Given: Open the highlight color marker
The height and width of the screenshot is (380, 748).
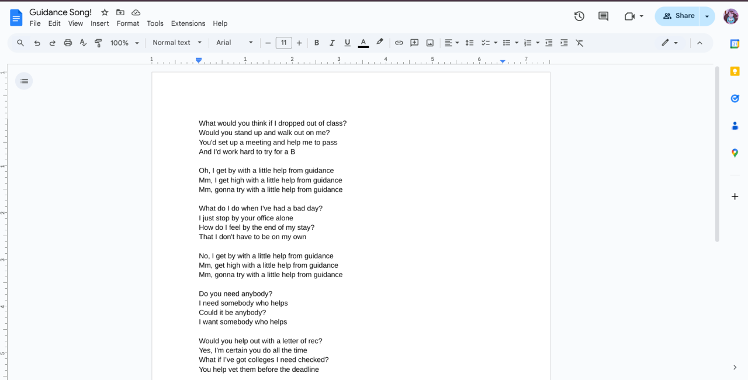Looking at the screenshot, I should [379, 43].
